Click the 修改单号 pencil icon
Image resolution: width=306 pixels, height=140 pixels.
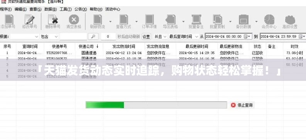pos(29,20)
